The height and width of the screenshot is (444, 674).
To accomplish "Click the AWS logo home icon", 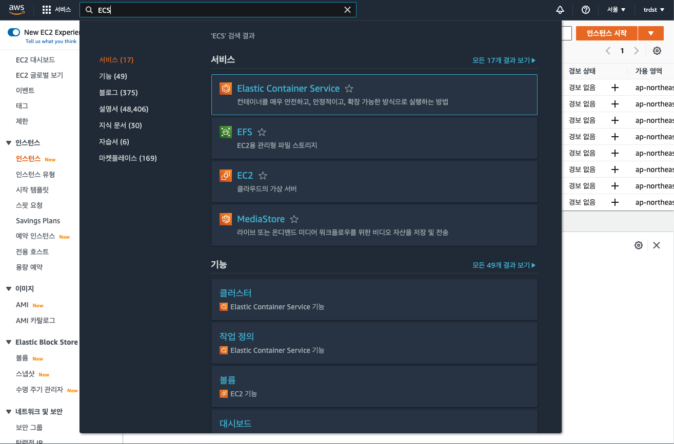I will [16, 9].
